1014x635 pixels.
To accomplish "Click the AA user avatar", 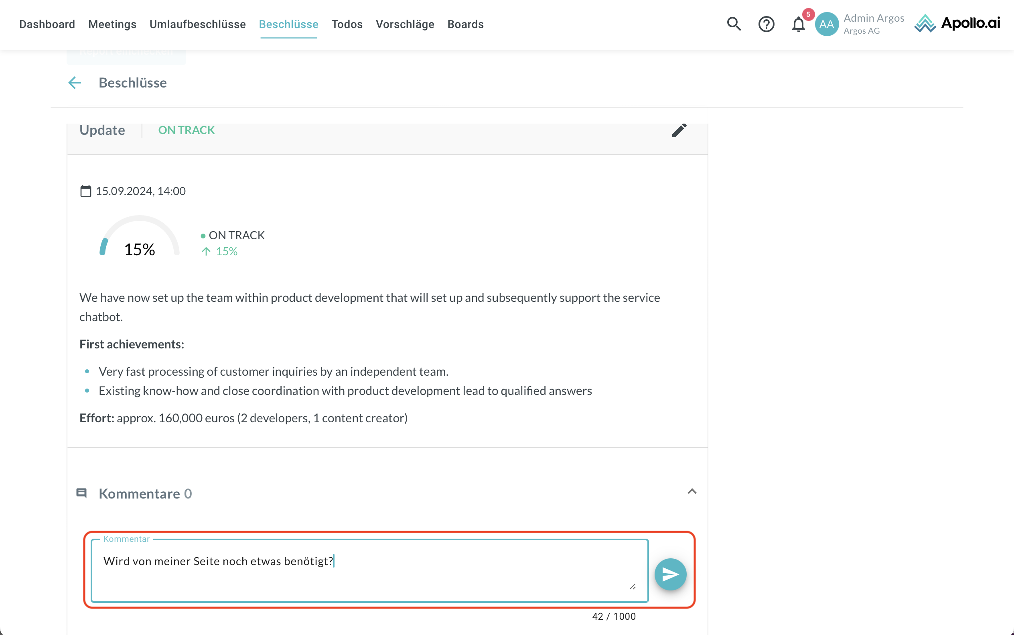I will click(x=826, y=24).
